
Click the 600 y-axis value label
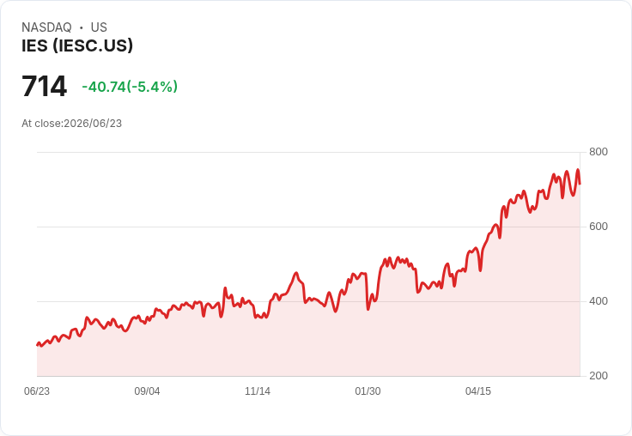[599, 227]
